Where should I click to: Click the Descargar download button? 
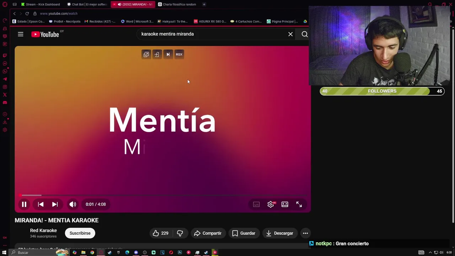(x=280, y=233)
